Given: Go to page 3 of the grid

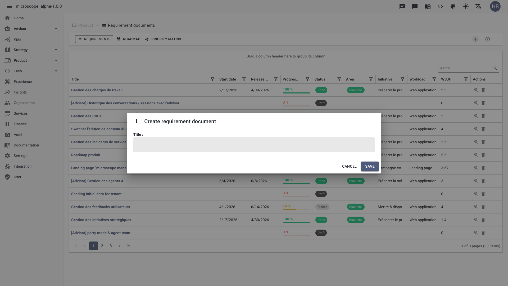Looking at the screenshot, I should [111, 246].
